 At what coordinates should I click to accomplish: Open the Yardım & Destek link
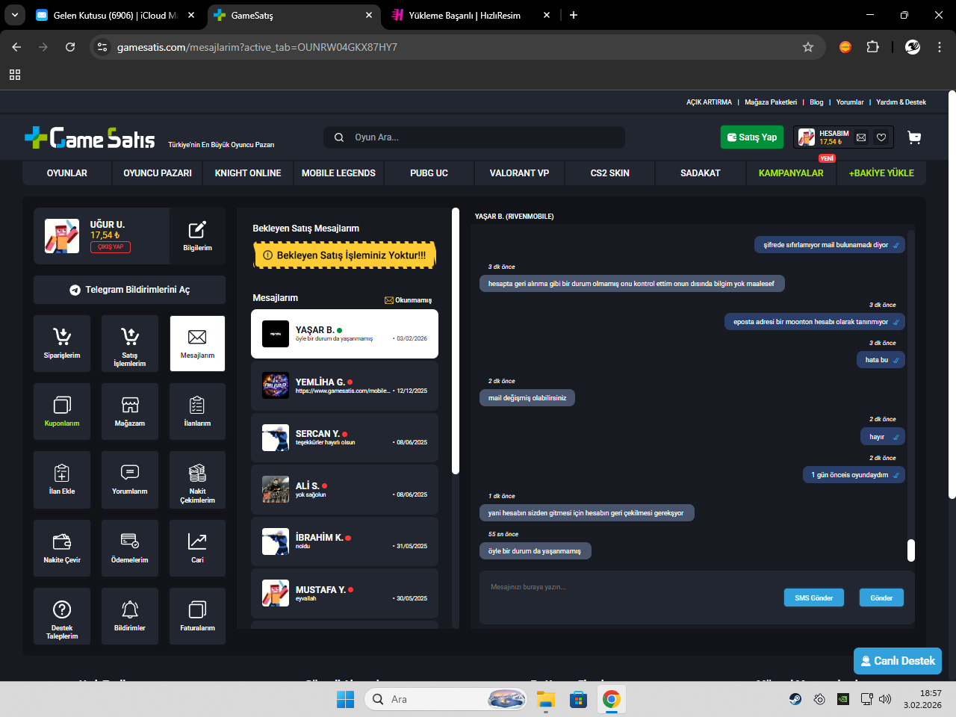point(901,102)
